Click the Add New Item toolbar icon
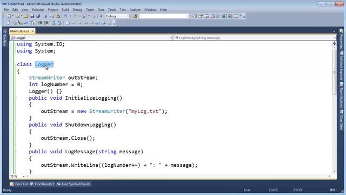 click(17, 16)
